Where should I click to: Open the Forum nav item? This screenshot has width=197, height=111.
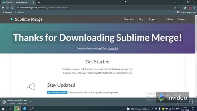tap(181, 19)
